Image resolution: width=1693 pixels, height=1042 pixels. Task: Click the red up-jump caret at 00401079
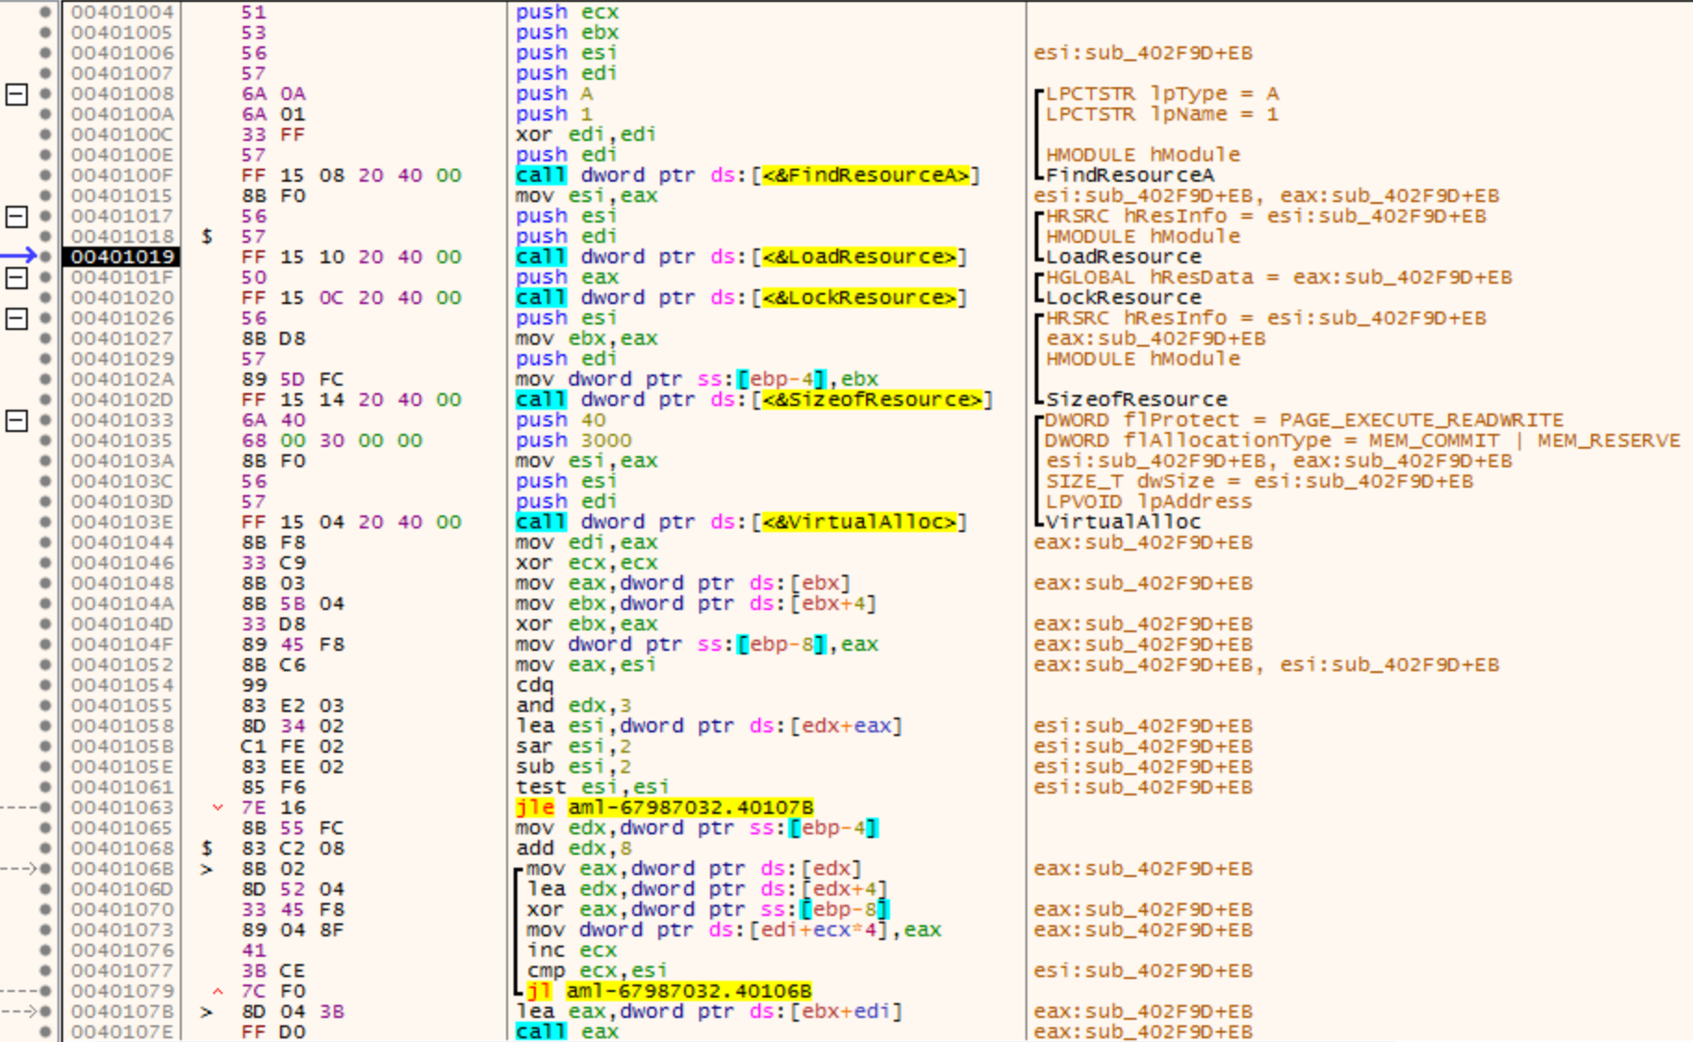(x=217, y=991)
